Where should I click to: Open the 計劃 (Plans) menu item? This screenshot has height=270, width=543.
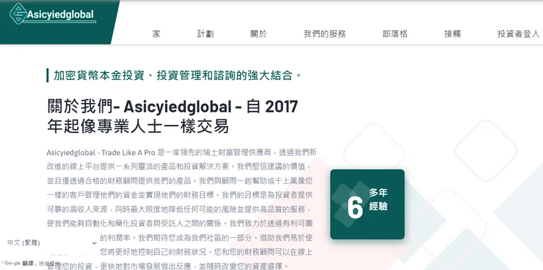205,34
